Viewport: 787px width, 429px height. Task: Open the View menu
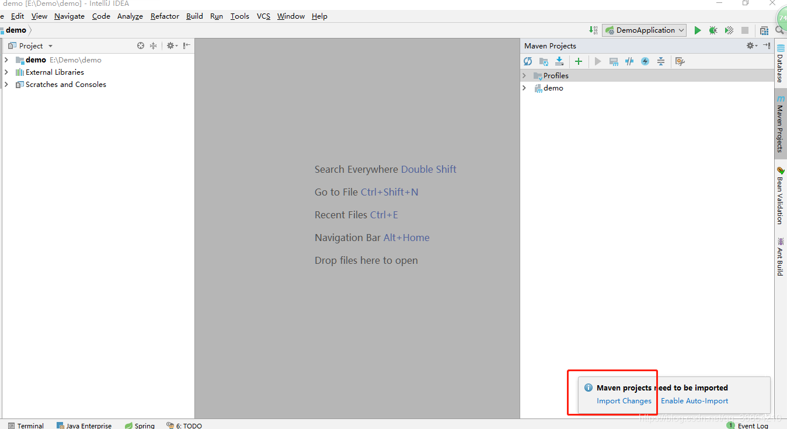[x=39, y=16]
